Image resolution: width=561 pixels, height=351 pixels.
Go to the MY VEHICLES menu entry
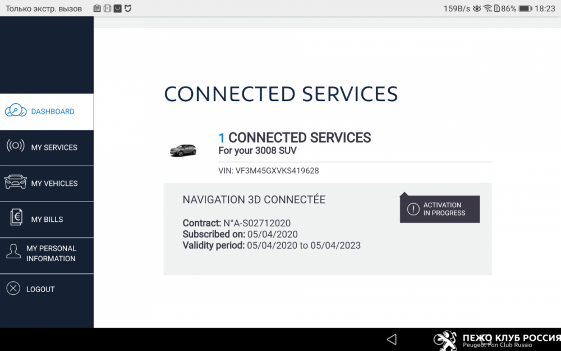click(53, 183)
